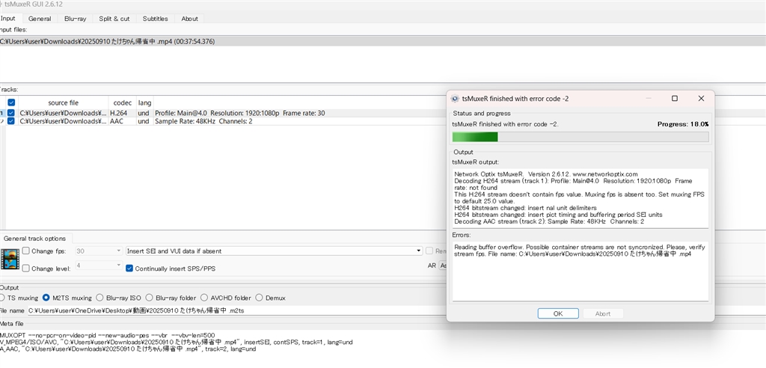Click the source file column header
This screenshot has height=368, width=766.
tap(63, 102)
